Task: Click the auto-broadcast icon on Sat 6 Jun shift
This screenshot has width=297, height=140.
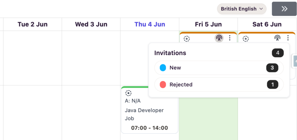Action: point(277,38)
